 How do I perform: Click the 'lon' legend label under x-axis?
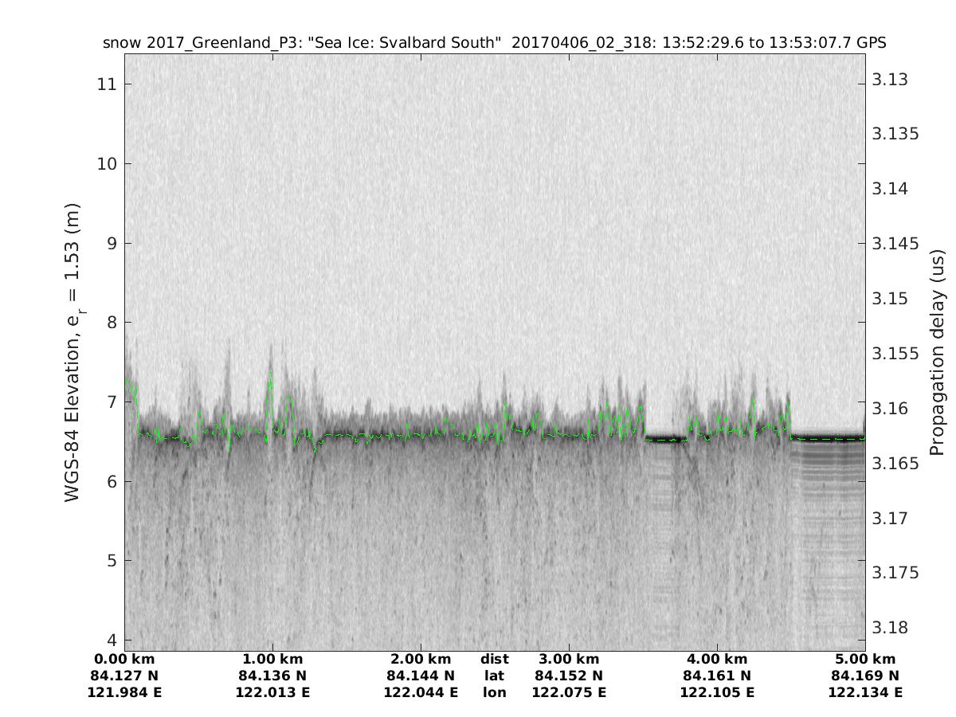coord(495,693)
